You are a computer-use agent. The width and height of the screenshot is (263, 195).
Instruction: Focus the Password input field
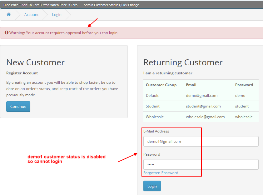click(x=201, y=164)
